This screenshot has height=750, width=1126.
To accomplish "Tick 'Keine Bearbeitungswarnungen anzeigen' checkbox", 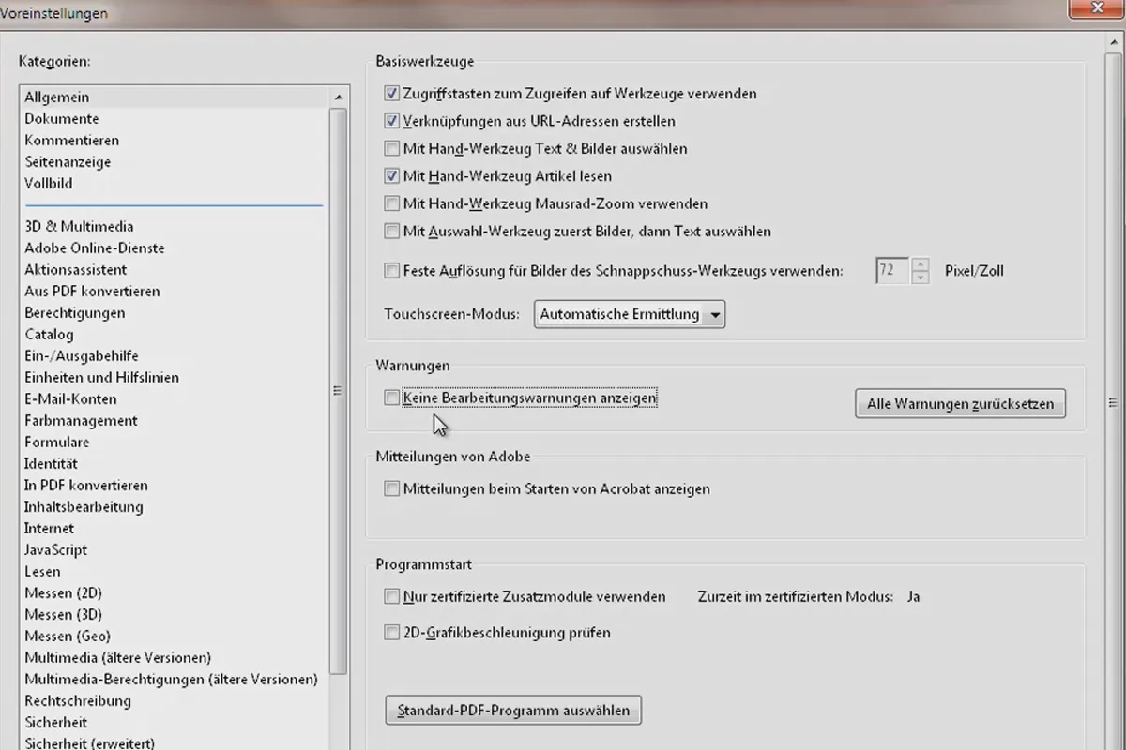I will 391,397.
